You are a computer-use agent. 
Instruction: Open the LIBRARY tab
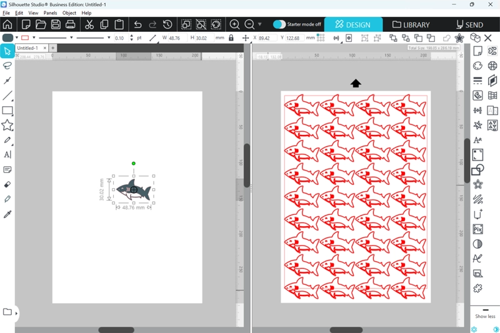pyautogui.click(x=411, y=25)
